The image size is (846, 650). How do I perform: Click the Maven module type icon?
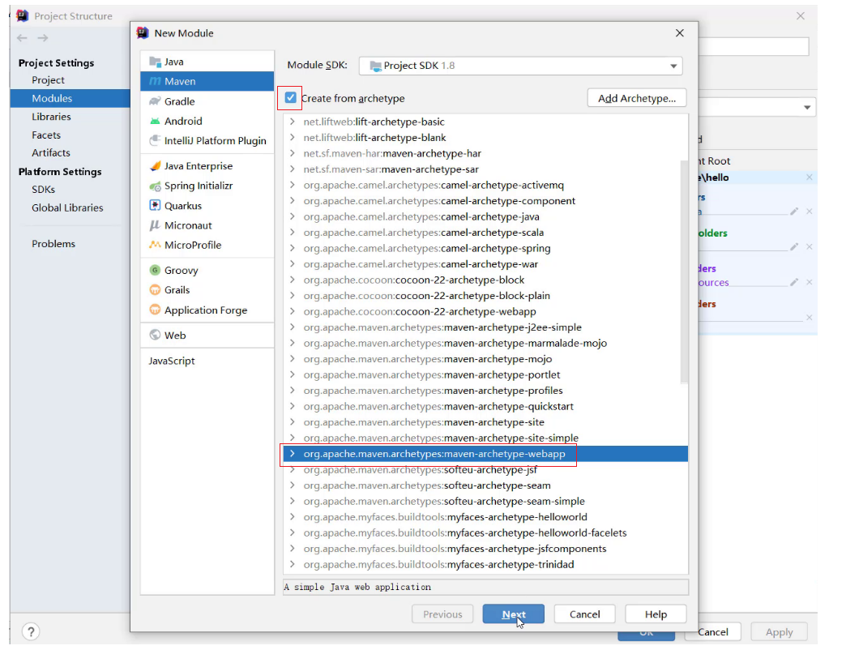[155, 81]
